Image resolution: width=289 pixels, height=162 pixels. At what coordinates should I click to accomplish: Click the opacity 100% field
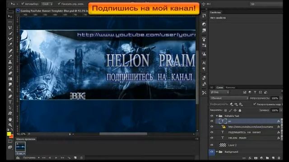coord(275,98)
